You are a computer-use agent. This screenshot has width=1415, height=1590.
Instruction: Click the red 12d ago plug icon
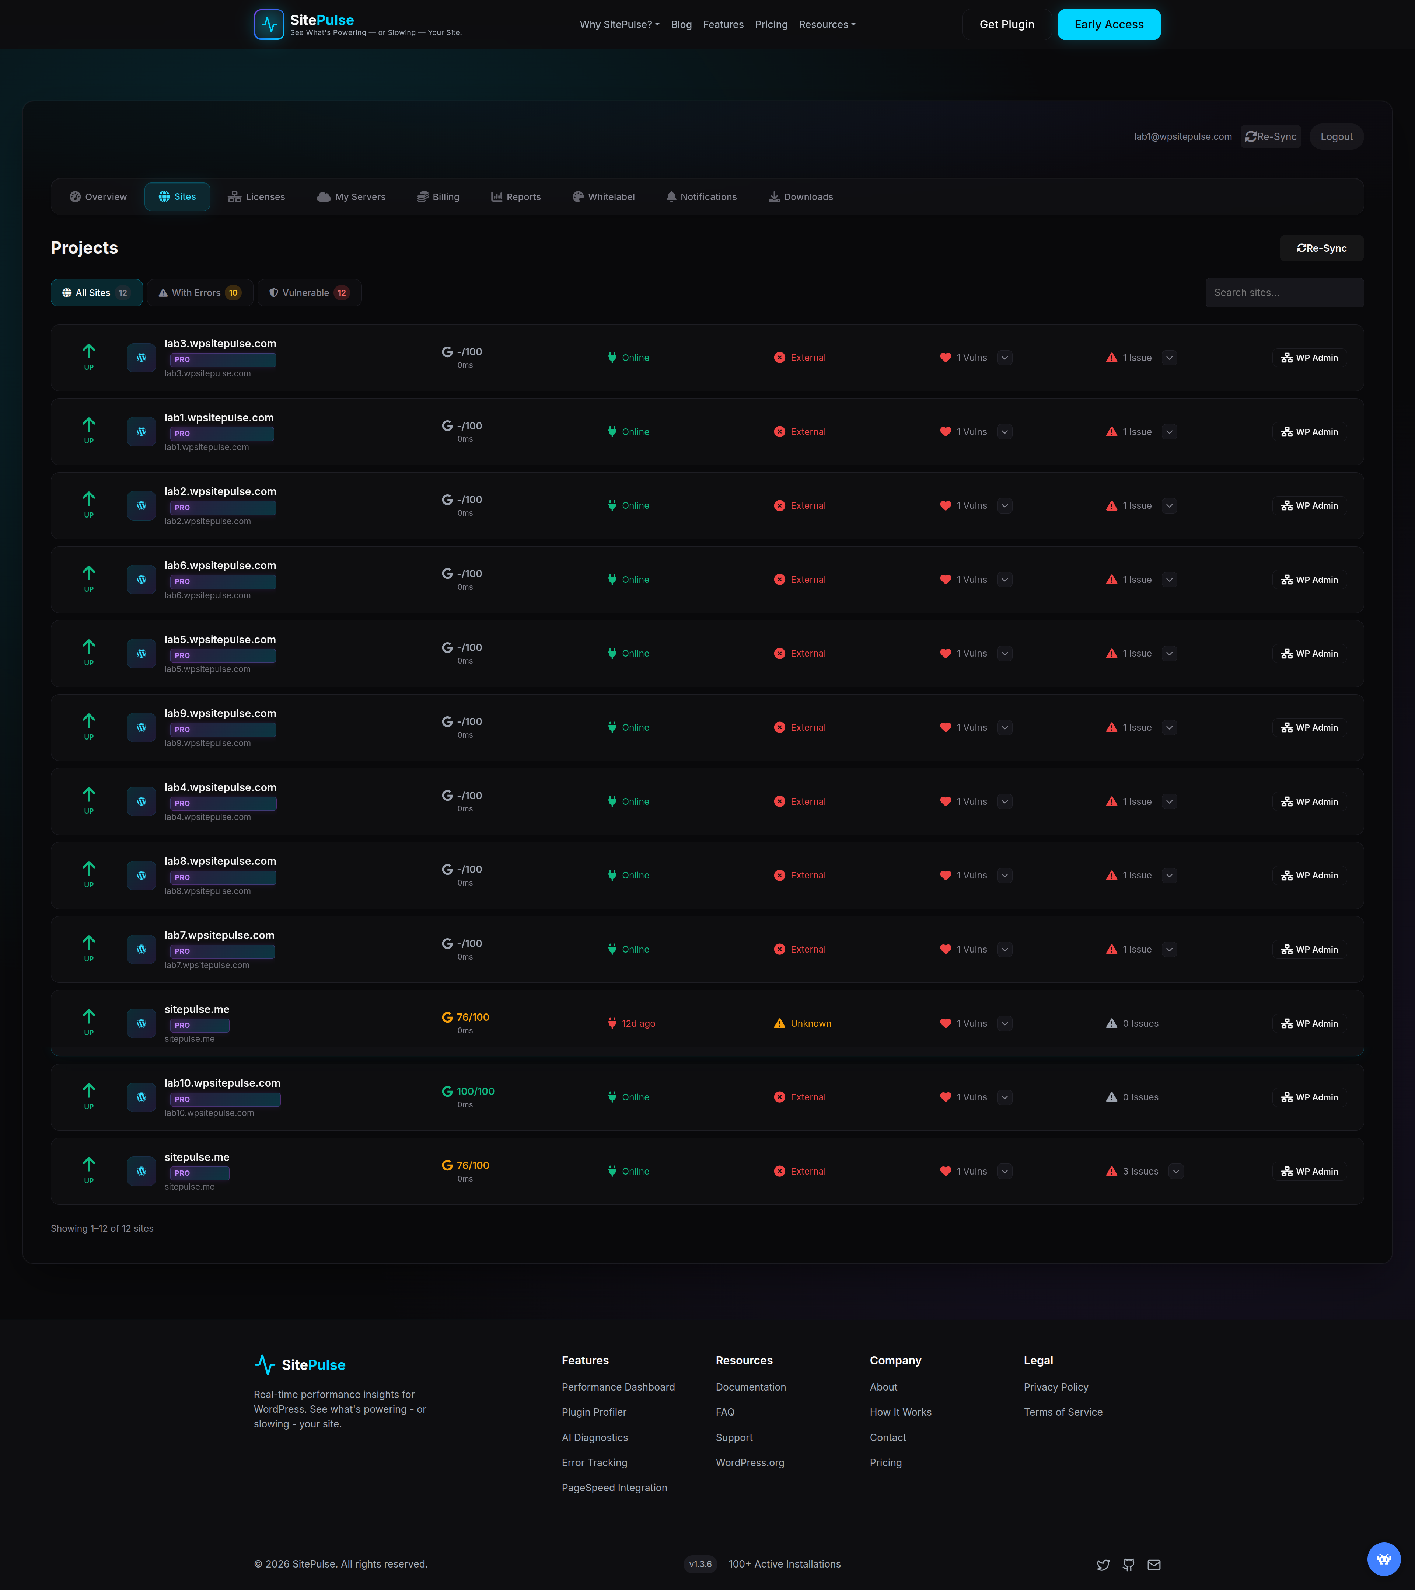click(x=612, y=1023)
